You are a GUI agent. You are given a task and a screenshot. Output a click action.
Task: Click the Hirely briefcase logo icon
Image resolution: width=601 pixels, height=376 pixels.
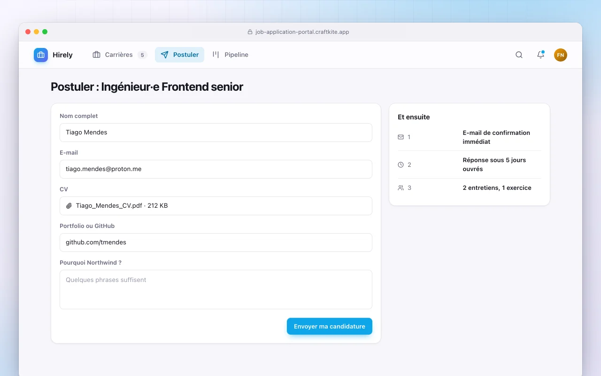pos(41,55)
